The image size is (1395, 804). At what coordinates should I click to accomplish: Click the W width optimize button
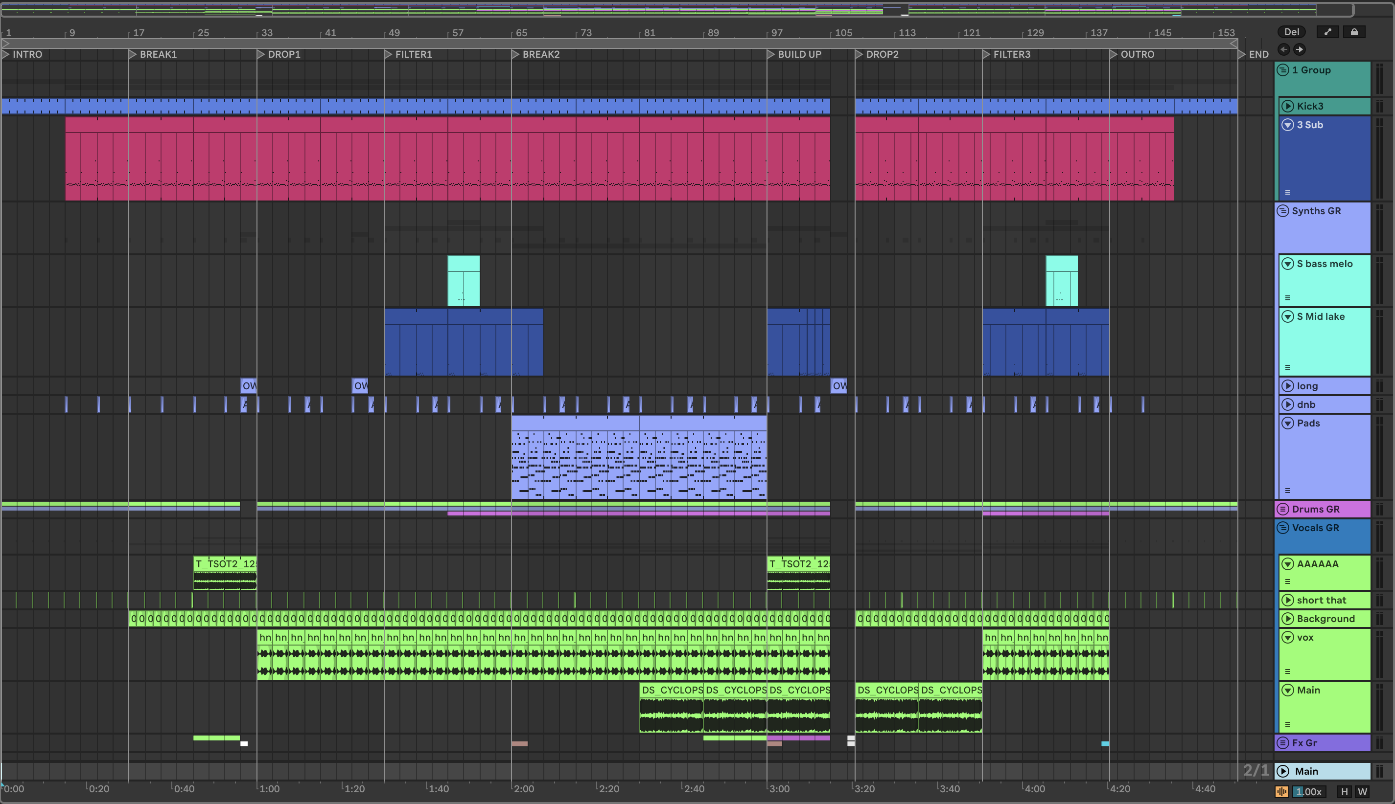[x=1362, y=791]
